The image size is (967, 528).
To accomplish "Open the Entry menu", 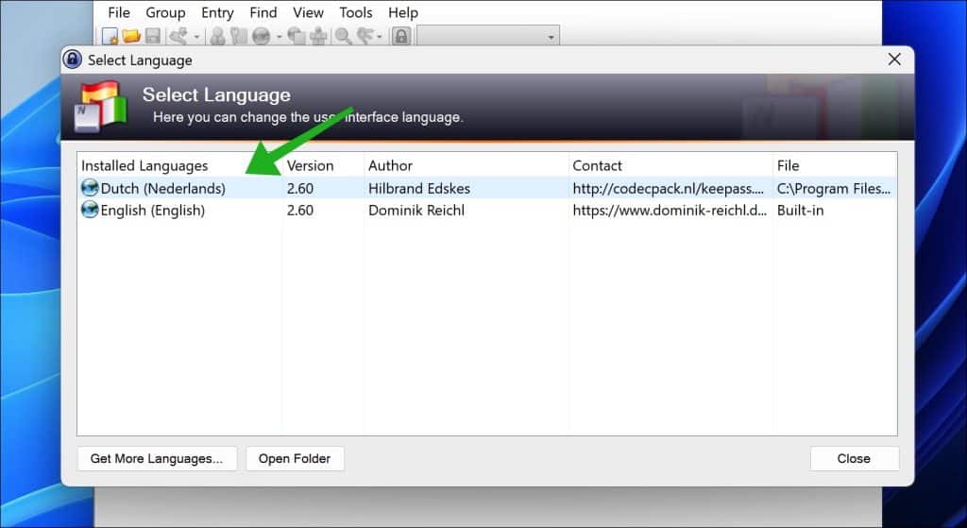I will coord(217,12).
